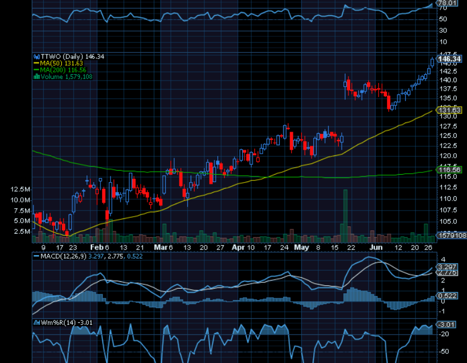Click the green Volume bars legend icon

pyautogui.click(x=36, y=77)
